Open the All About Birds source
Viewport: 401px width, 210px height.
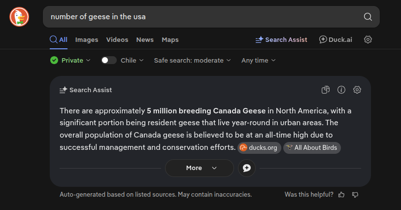(x=312, y=148)
